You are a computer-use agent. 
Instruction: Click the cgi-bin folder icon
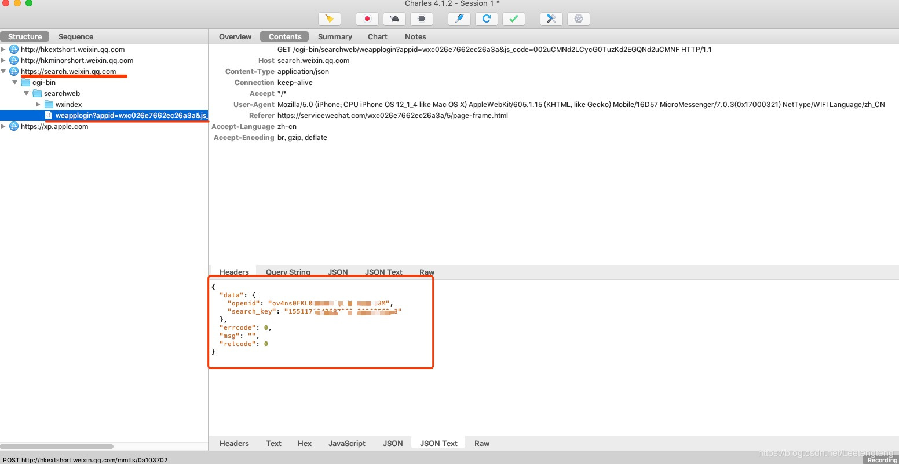click(25, 82)
